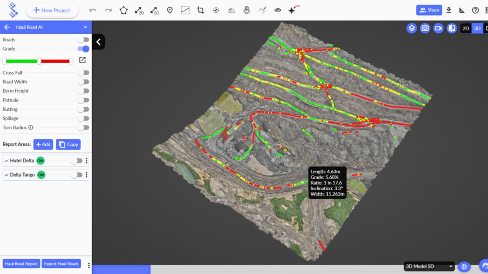Screen dimensions: 488x274
Task: Expand the Haul Road AI dropdown arrow
Action: (85, 27)
